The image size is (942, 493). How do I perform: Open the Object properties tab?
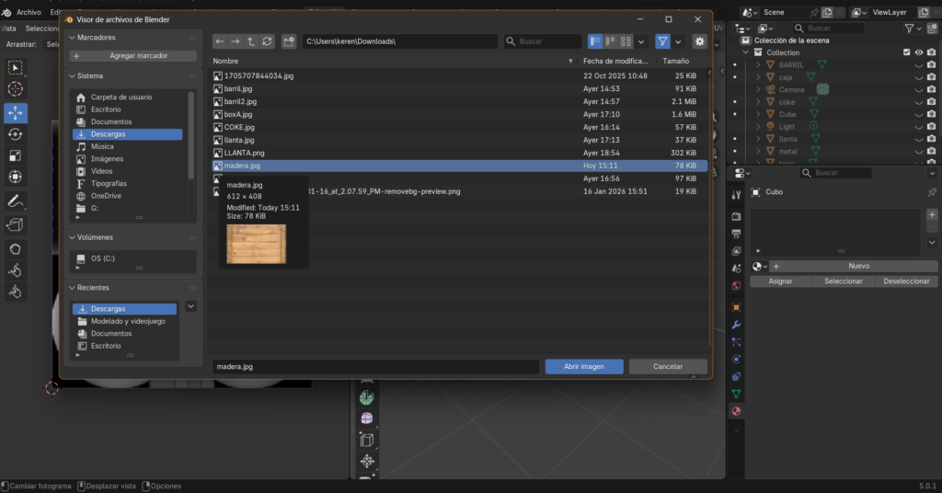(736, 307)
